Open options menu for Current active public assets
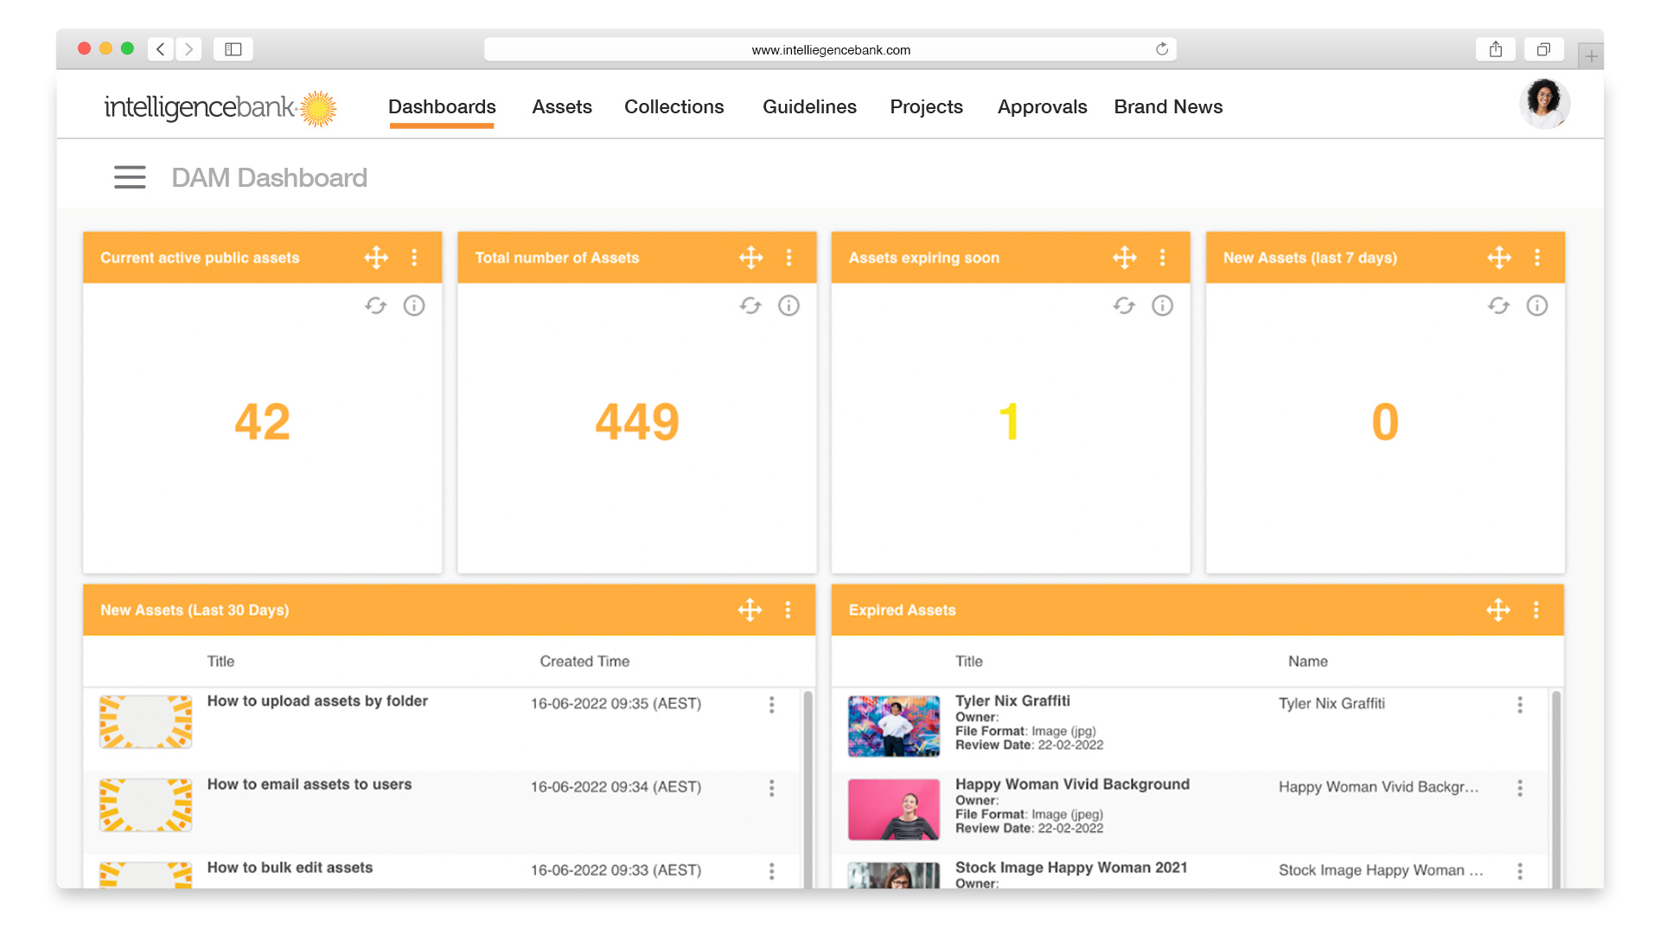The height and width of the screenshot is (934, 1660). 414,257
